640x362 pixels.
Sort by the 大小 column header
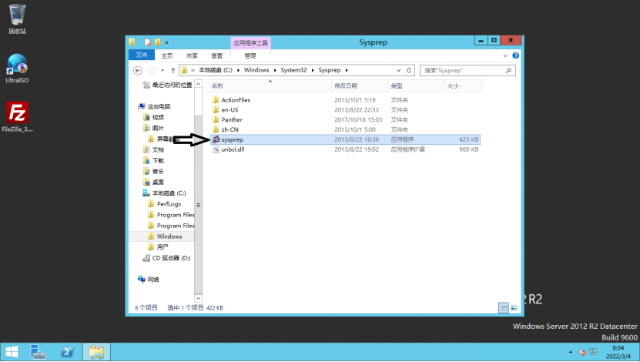463,85
